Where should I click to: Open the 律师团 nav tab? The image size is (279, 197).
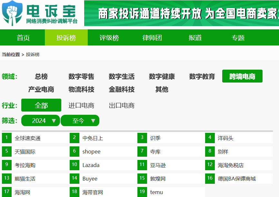pyautogui.click(x=152, y=38)
